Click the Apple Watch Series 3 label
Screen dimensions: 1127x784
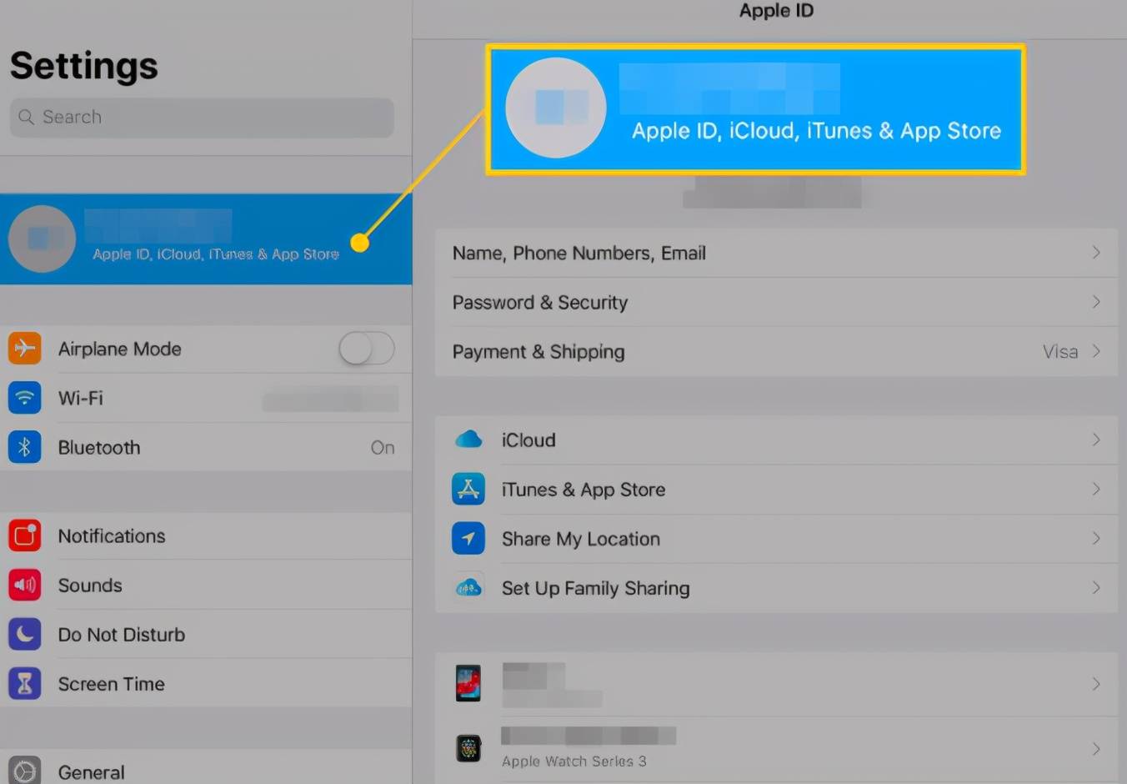pyautogui.click(x=574, y=761)
